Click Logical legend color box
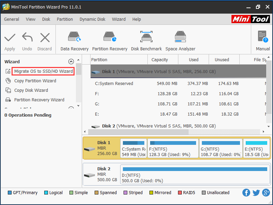Viewport: 273px width, 205px height. pos(46,193)
